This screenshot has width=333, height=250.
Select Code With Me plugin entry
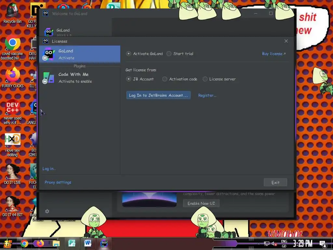click(80, 77)
